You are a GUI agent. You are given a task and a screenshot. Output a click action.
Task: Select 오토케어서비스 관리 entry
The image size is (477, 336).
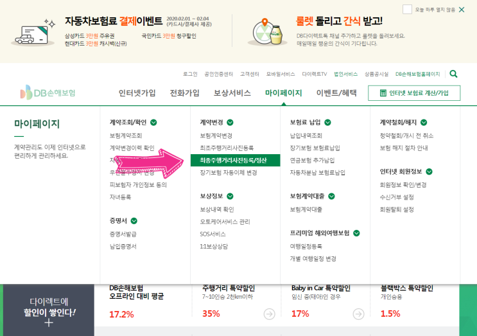click(225, 222)
